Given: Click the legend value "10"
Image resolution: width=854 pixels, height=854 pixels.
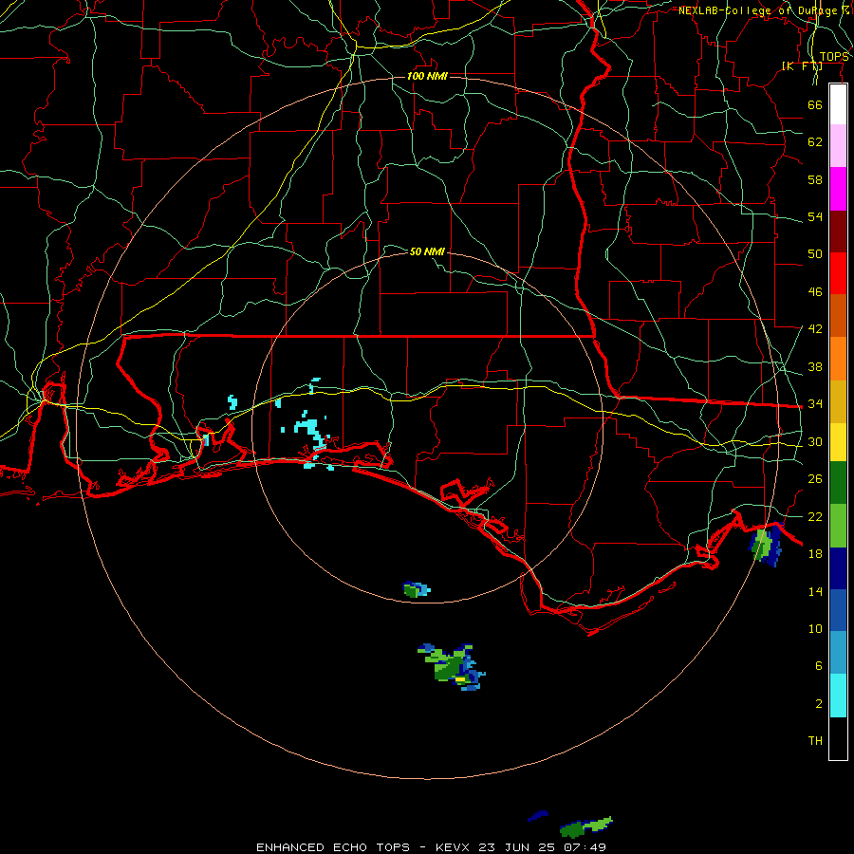Looking at the screenshot, I should pos(815,629).
